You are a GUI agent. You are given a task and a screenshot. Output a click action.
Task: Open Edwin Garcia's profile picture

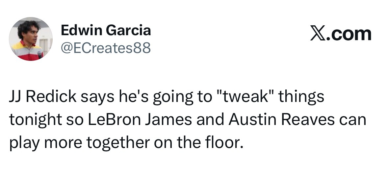[31, 39]
